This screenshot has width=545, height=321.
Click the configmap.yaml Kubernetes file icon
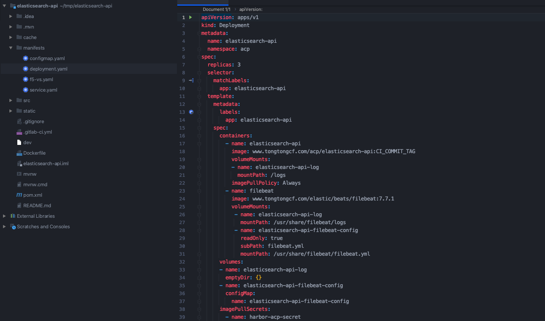coord(26,58)
